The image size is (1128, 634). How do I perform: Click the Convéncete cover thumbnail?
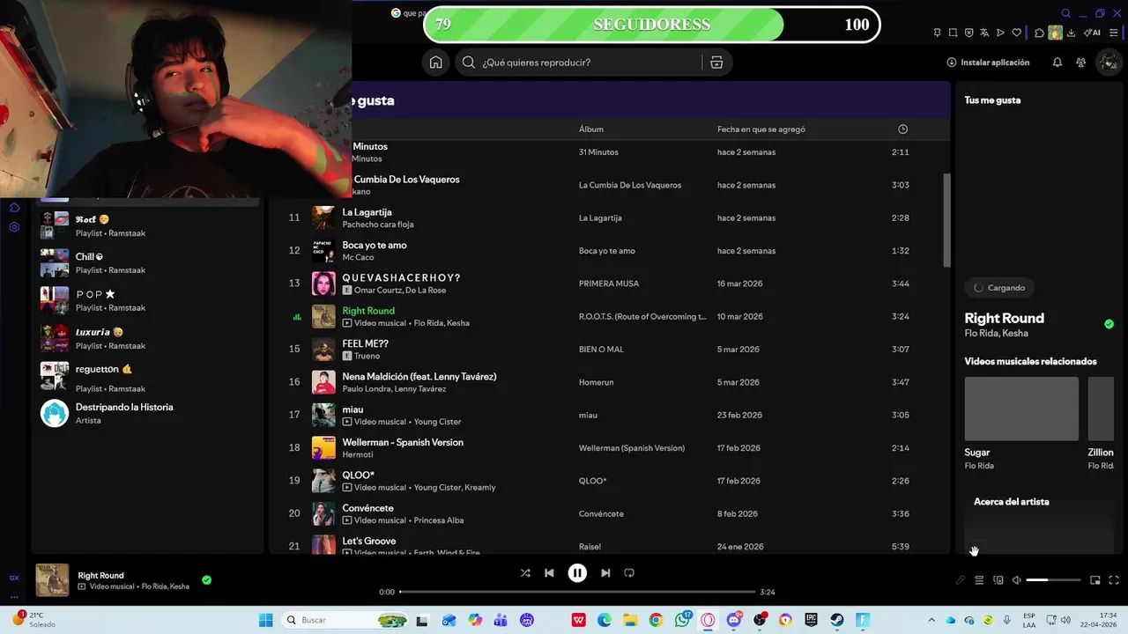coord(323,513)
